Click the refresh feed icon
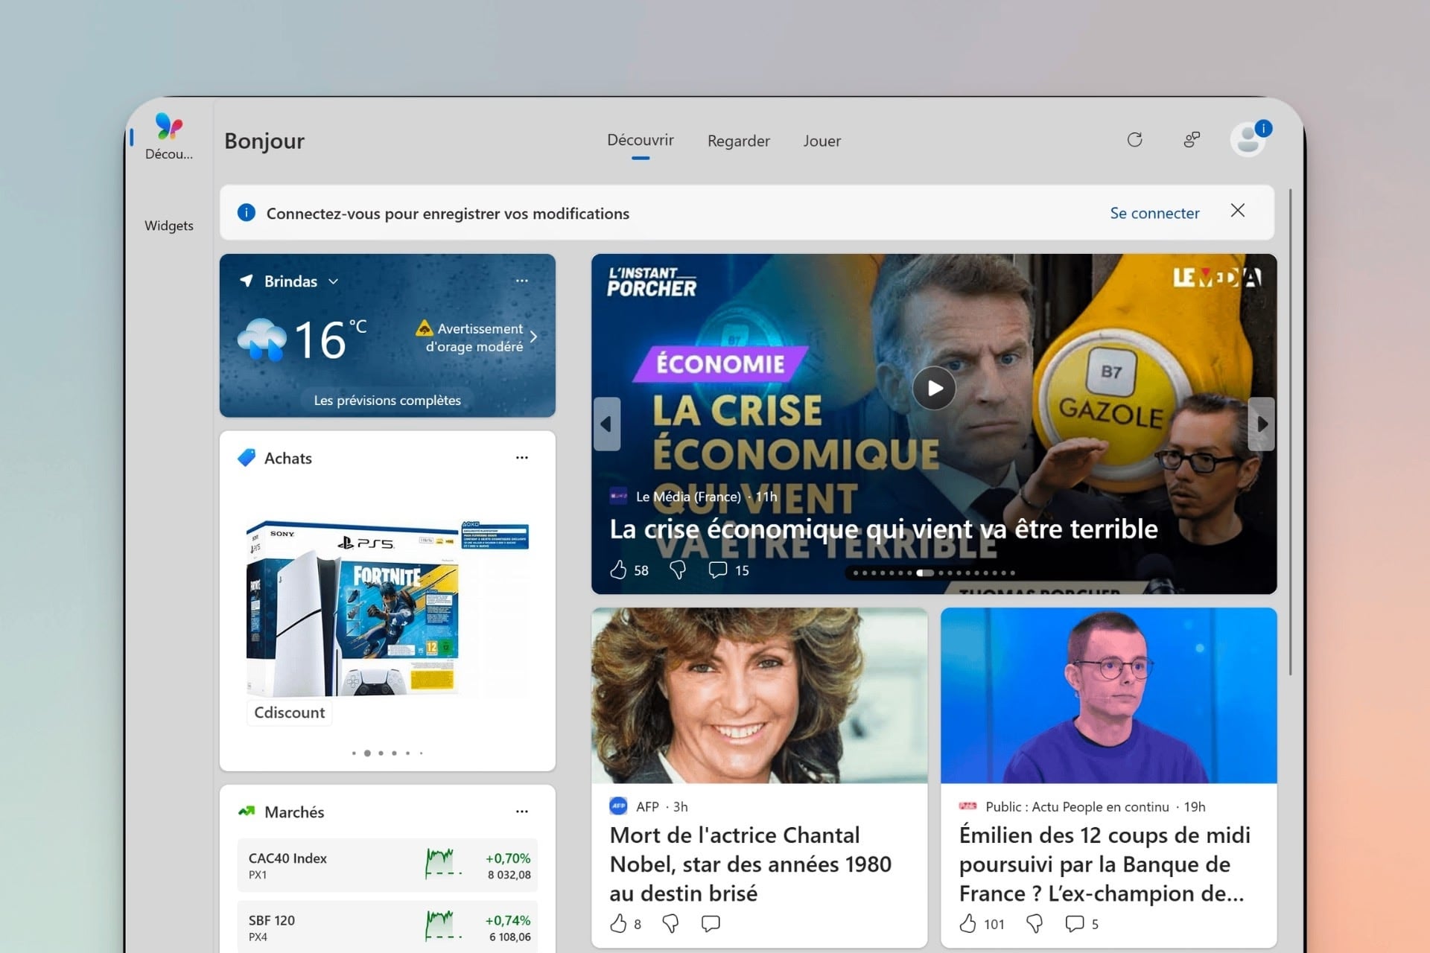Screen dimensions: 1430x953 pyautogui.click(x=1134, y=139)
